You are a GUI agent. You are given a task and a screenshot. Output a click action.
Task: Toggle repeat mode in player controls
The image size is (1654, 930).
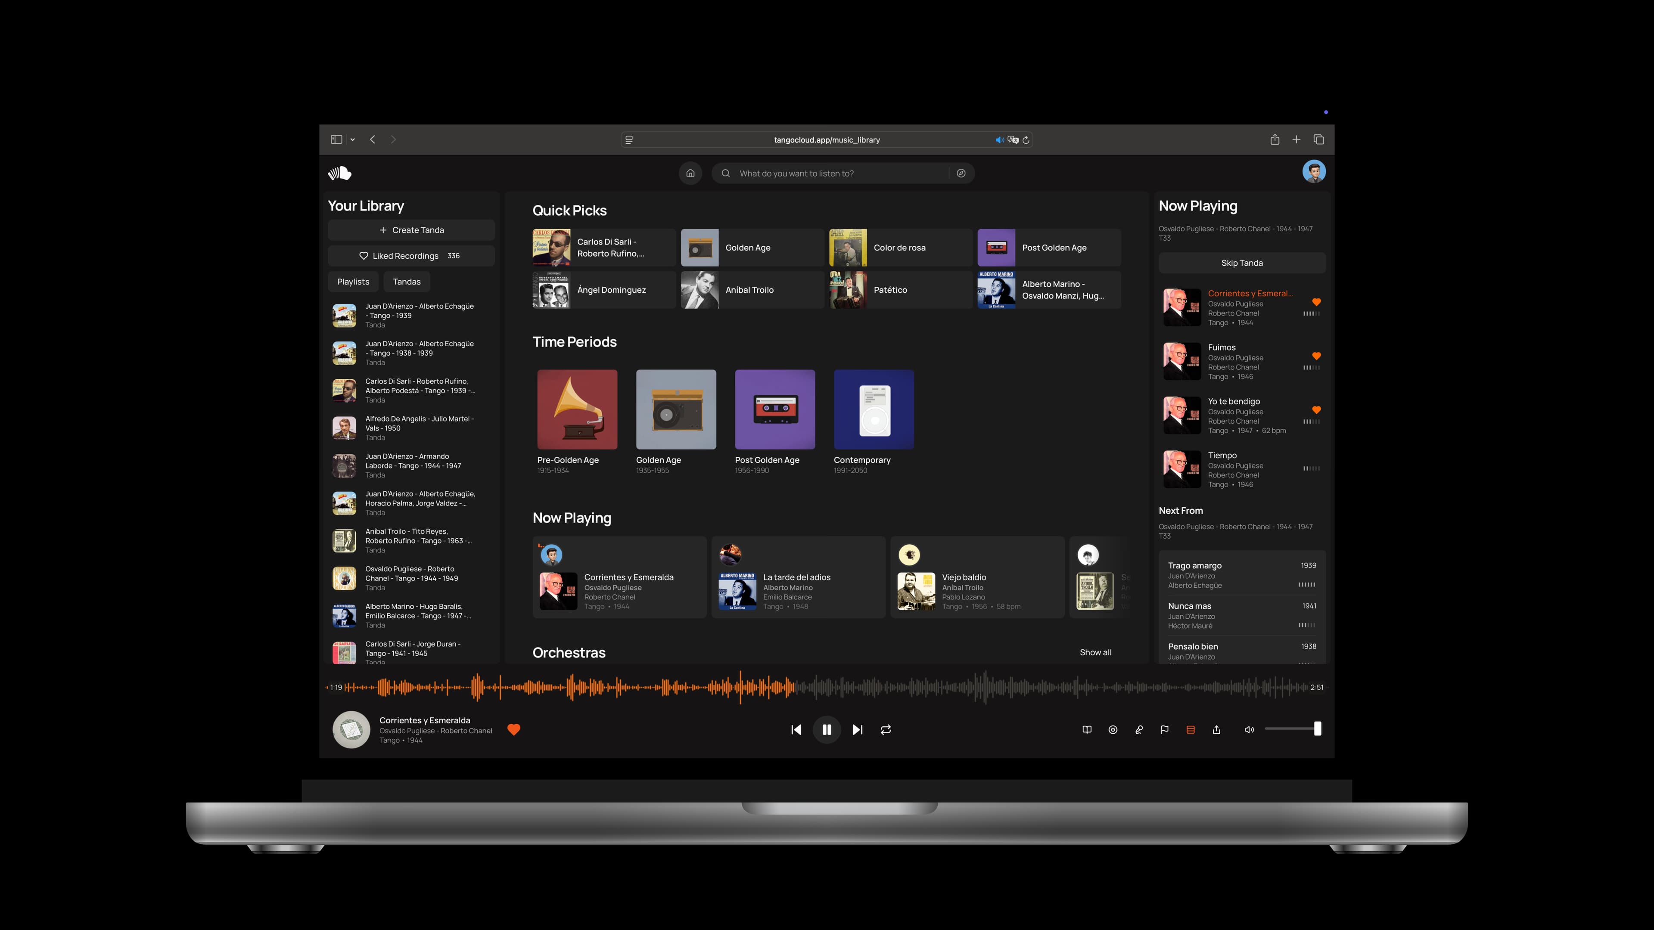tap(886, 730)
